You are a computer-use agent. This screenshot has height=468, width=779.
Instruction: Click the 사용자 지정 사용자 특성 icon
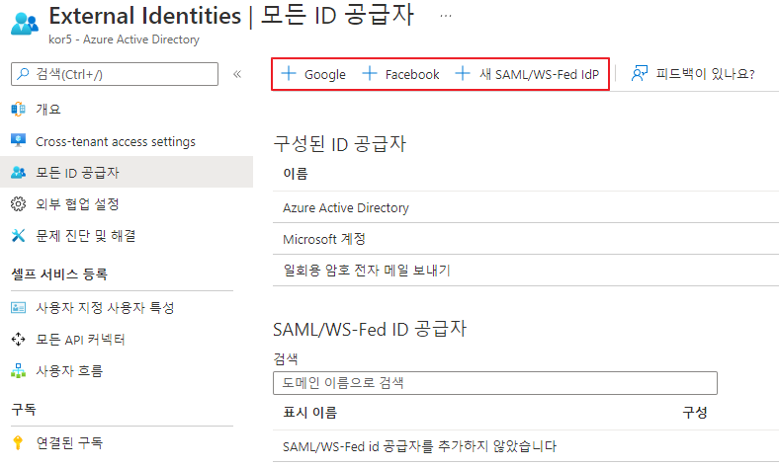(19, 308)
